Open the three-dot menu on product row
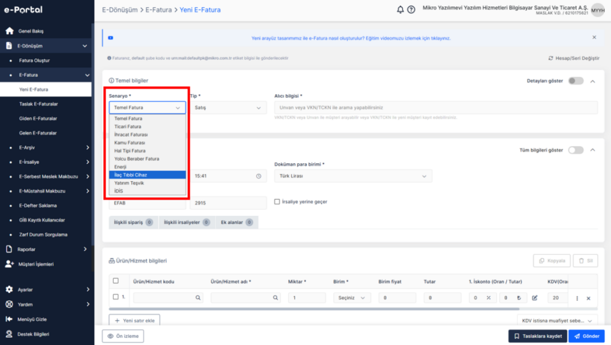The height and width of the screenshot is (345, 611). pos(577,299)
